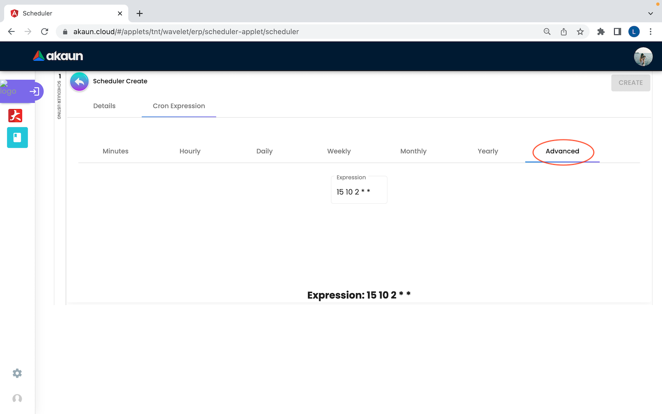This screenshot has width=662, height=414.
Task: Expand the browser tab search chevron
Action: [650, 13]
